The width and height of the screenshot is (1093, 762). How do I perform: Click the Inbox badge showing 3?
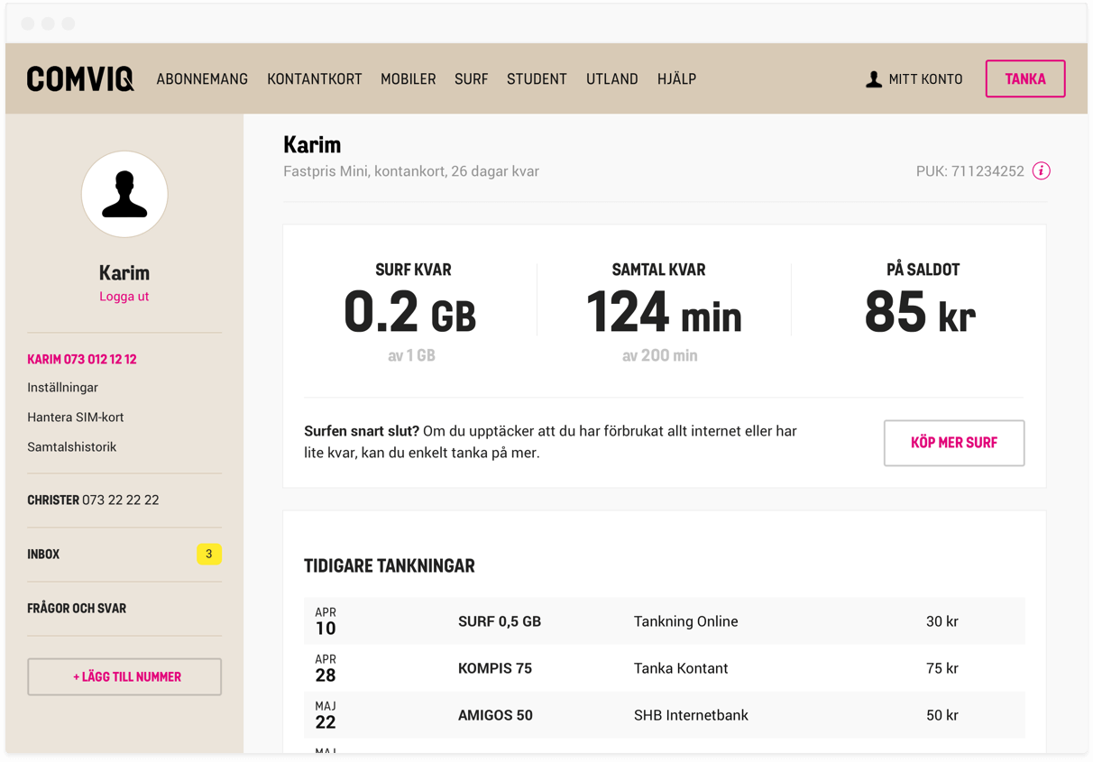209,554
